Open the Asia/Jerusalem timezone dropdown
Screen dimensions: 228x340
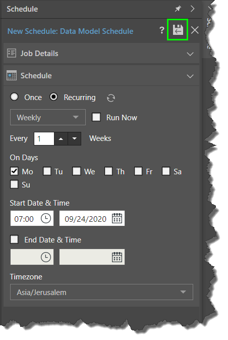click(x=101, y=292)
